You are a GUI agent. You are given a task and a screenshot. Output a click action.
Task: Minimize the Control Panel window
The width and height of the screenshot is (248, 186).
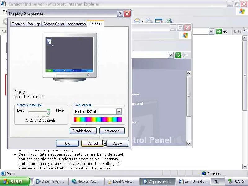pyautogui.click(x=173, y=28)
